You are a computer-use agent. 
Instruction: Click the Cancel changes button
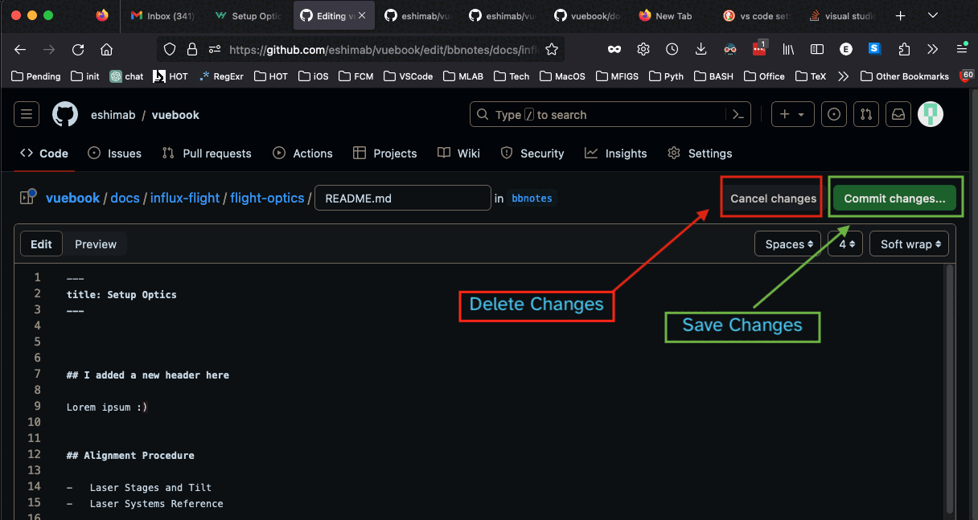coord(773,199)
